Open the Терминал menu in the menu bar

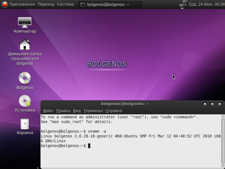[93, 111]
